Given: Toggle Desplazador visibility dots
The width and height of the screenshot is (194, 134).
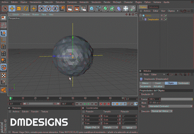Looking at the screenshot, I should pyautogui.click(x=164, y=19).
